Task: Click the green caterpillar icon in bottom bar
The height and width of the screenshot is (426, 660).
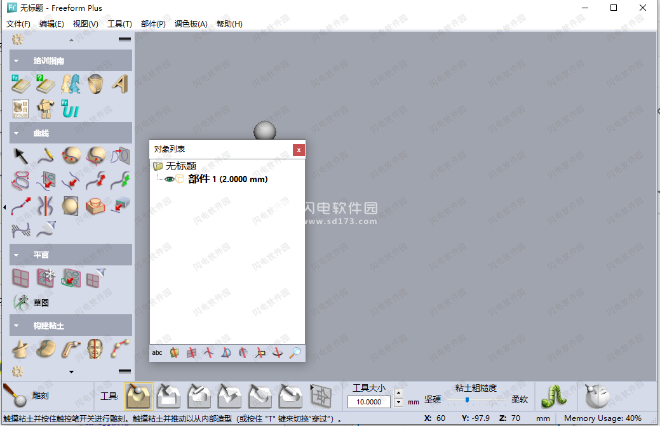Action: 555,396
